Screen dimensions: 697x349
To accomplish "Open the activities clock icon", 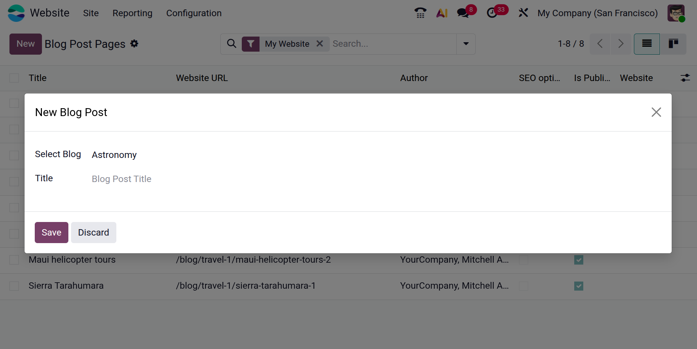I will (x=492, y=13).
